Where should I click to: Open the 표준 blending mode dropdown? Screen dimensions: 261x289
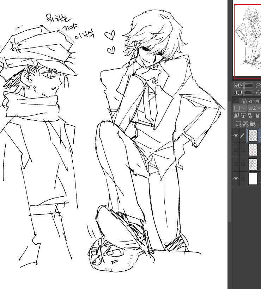click(x=254, y=108)
